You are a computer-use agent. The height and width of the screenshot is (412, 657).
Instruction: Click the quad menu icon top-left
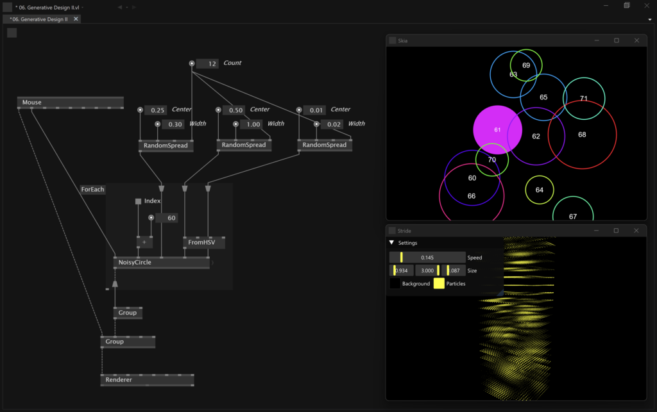tap(7, 6)
